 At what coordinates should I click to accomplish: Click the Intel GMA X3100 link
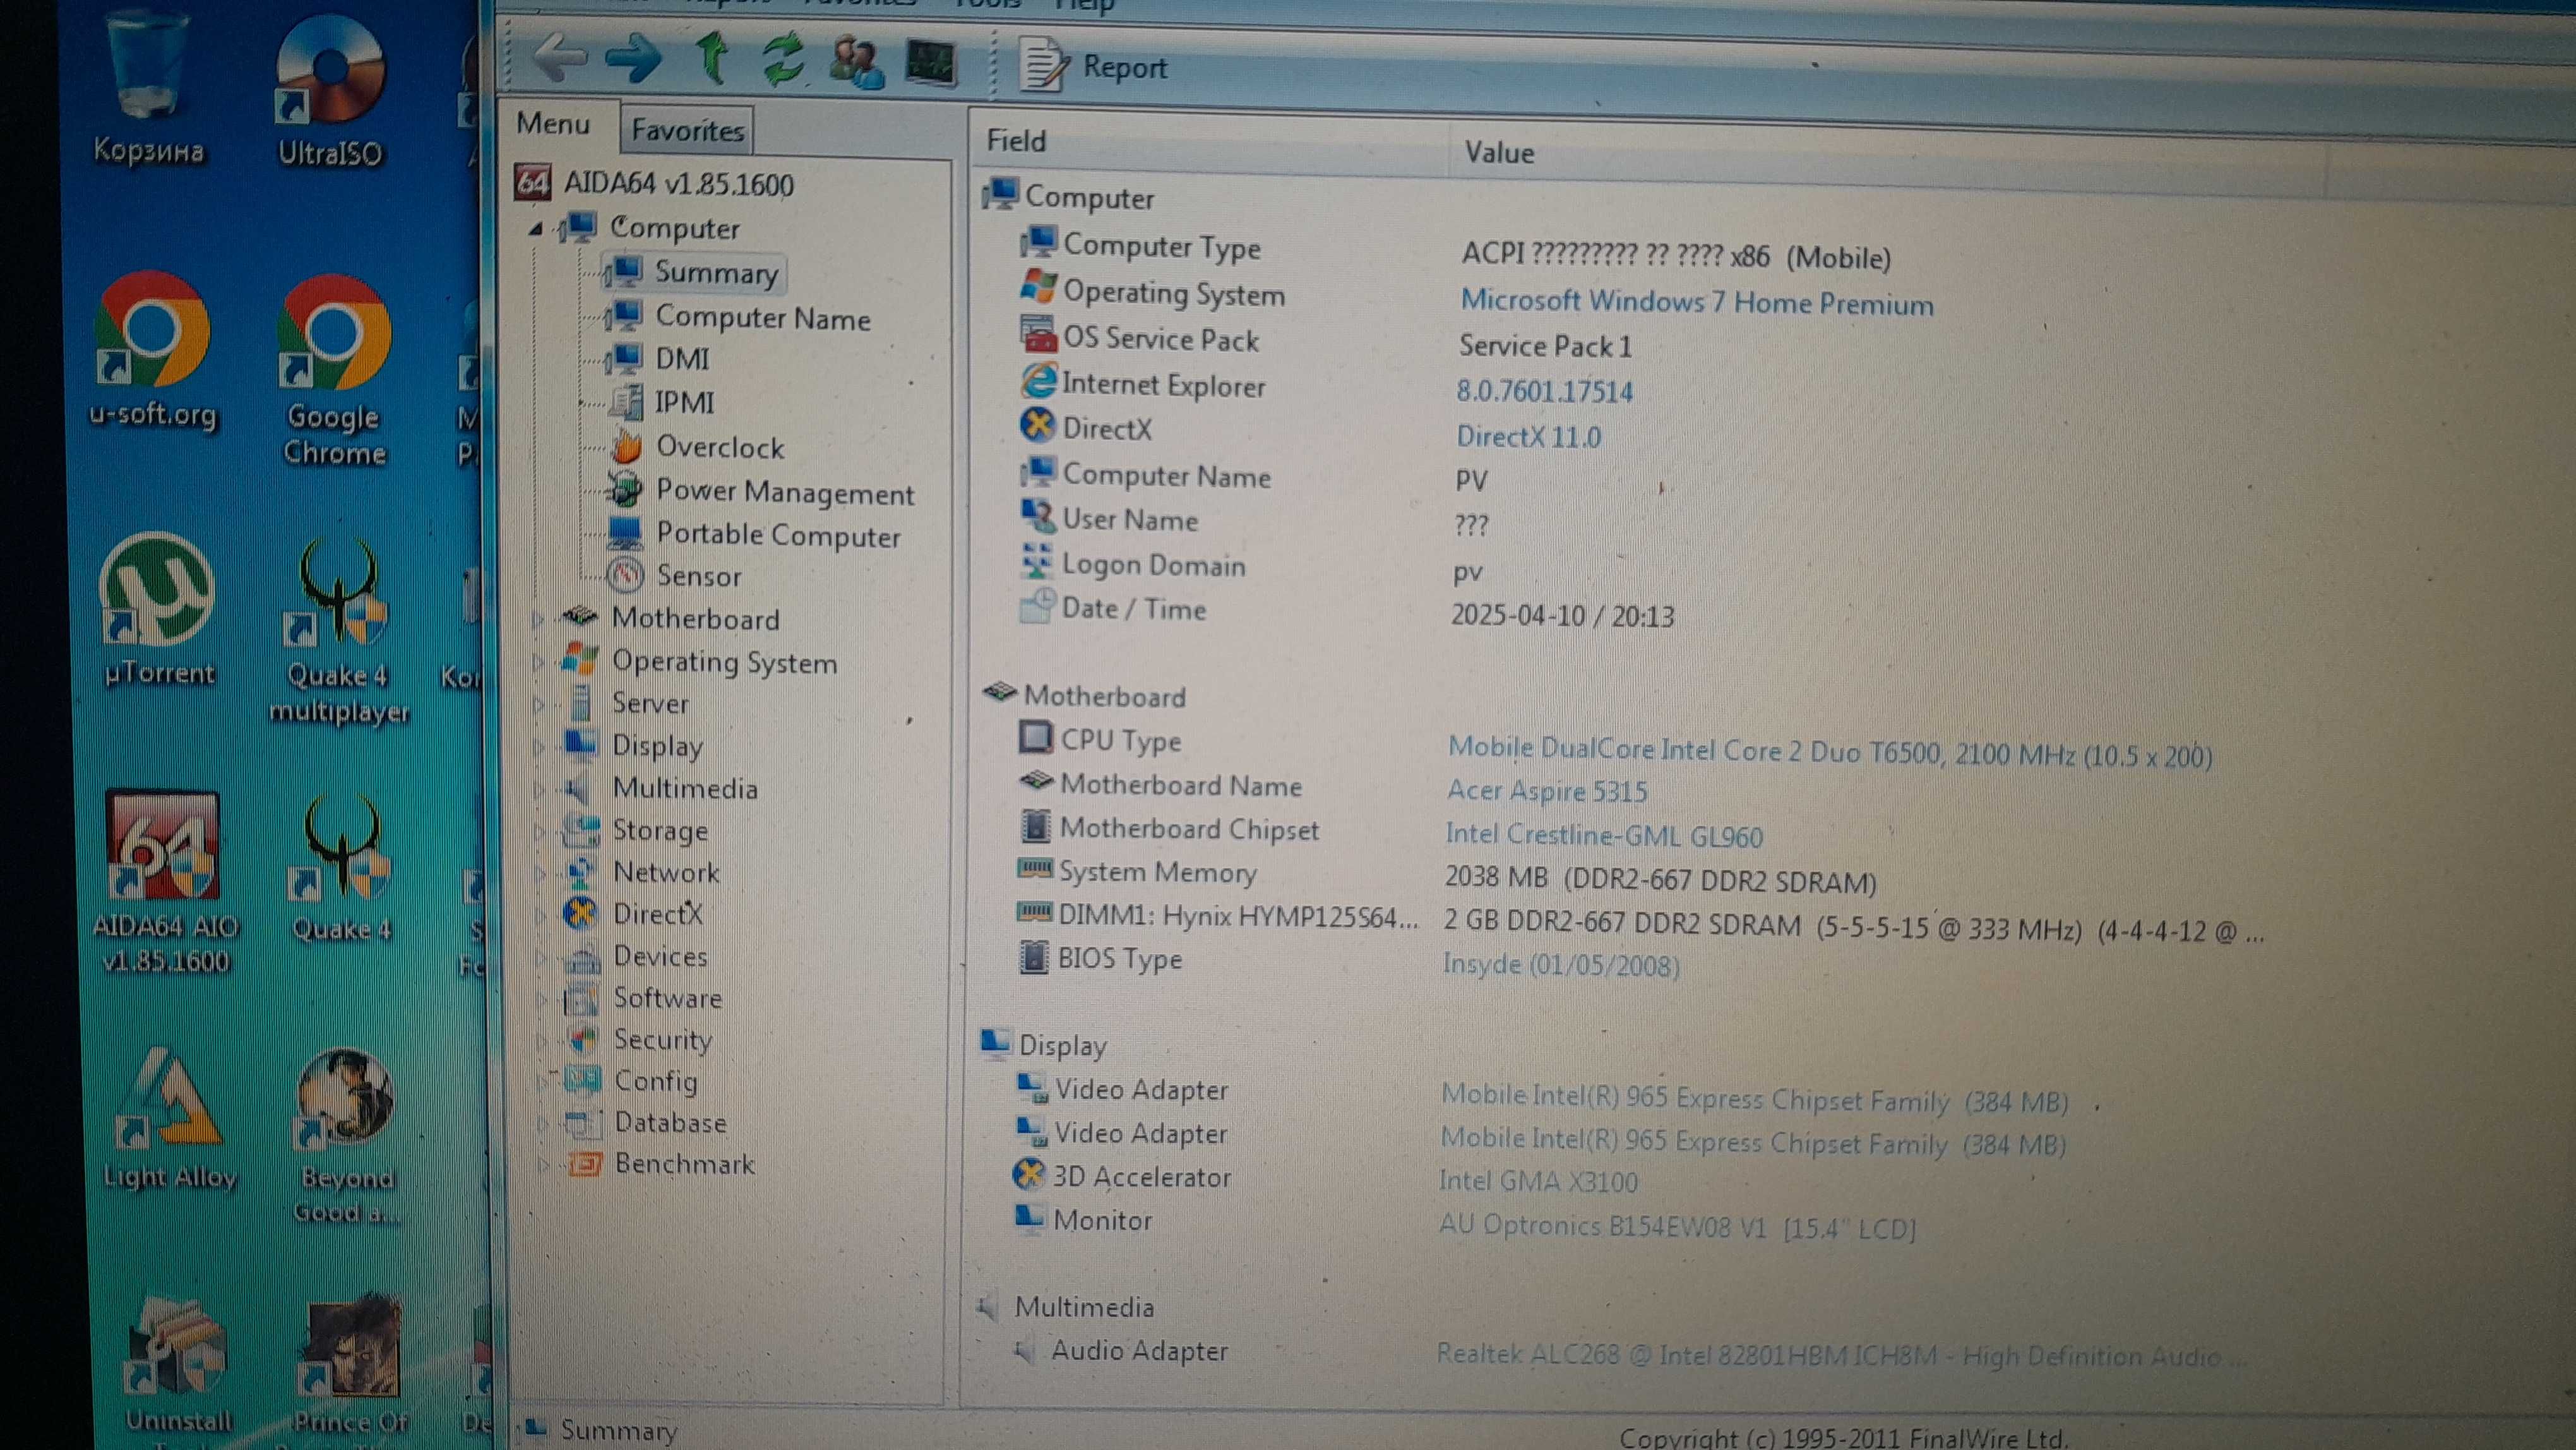[1539, 1182]
